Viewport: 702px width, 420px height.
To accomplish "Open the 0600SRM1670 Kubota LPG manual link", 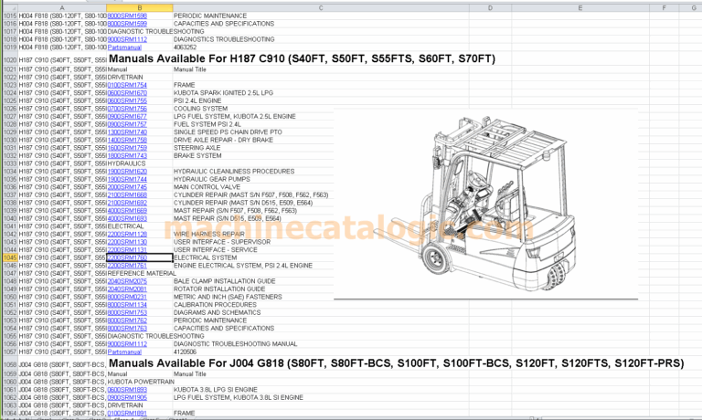I will [127, 93].
